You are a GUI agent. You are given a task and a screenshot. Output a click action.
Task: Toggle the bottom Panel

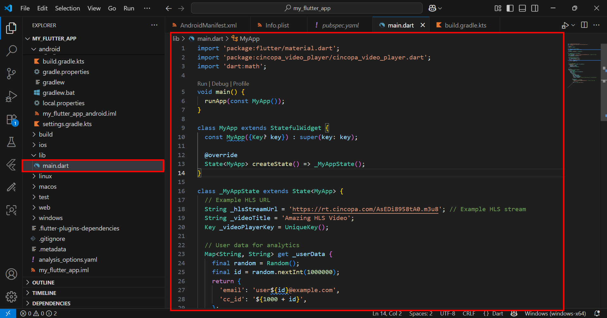522,8
